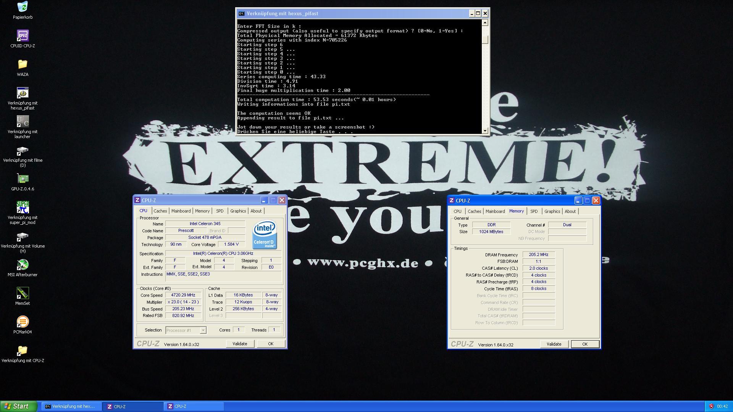Click the taskbar clock showing 00:42
The image size is (733, 412).
pos(722,406)
